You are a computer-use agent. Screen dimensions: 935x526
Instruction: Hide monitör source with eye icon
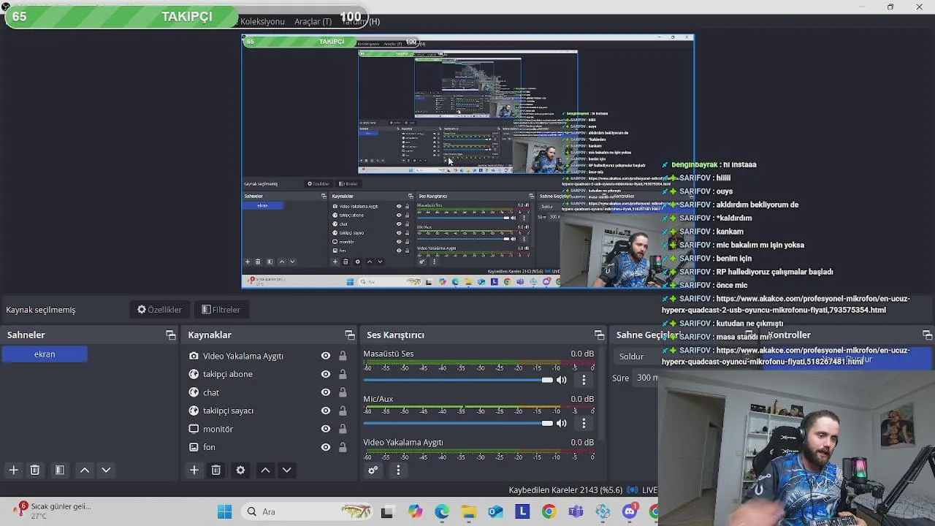pos(326,429)
